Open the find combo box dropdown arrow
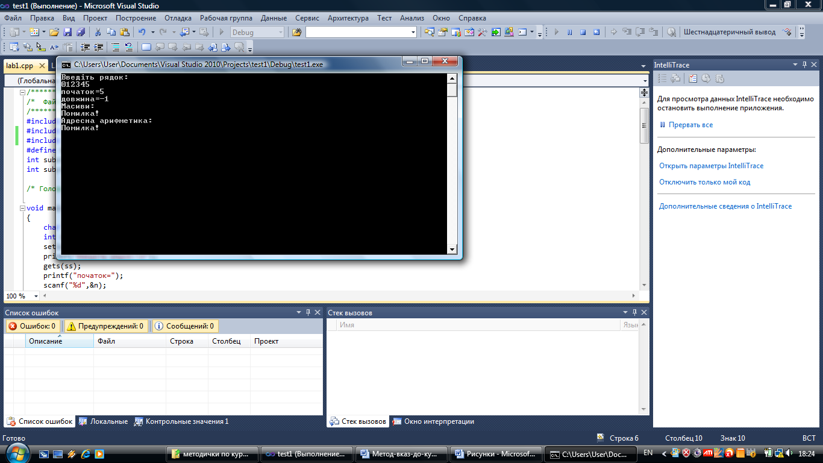 click(x=413, y=32)
